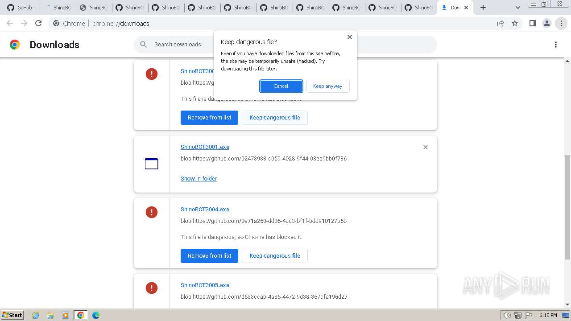Open Action Center flag in the tray
This screenshot has height=321, width=571.
pos(529,315)
